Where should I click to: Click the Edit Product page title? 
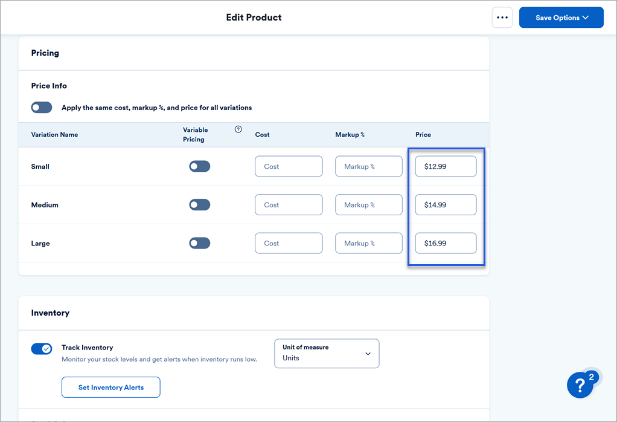[254, 18]
